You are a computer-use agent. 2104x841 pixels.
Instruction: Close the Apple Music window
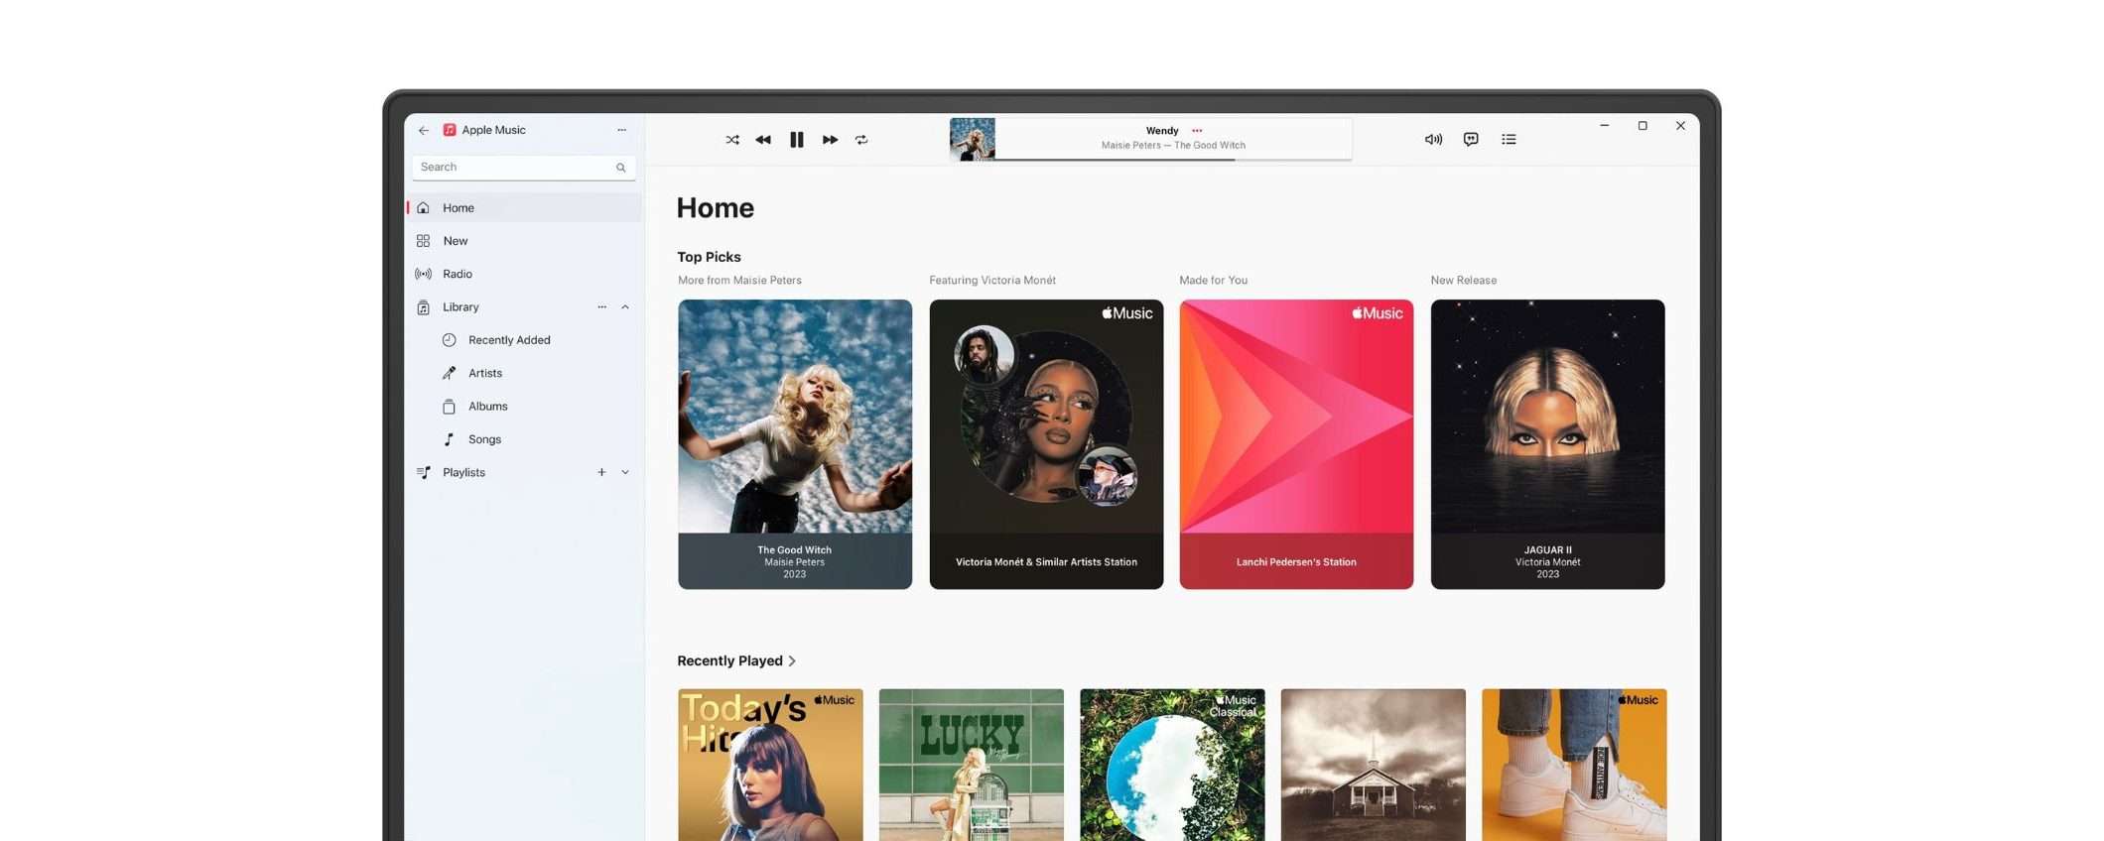[1680, 126]
